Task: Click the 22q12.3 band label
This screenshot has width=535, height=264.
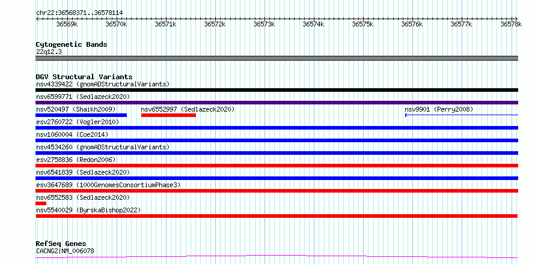Action: pos(49,52)
